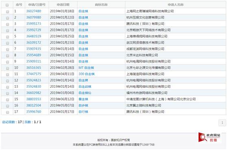The width and height of the screenshot is (227, 150).
Task: Tick checkbox next to 36483519
Action: tap(8, 37)
